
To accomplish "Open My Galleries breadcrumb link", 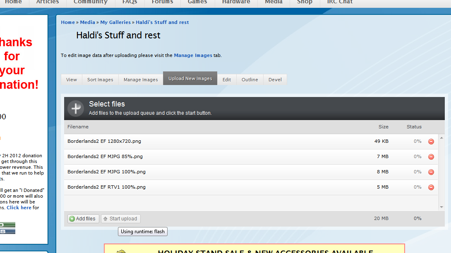I will click(115, 22).
